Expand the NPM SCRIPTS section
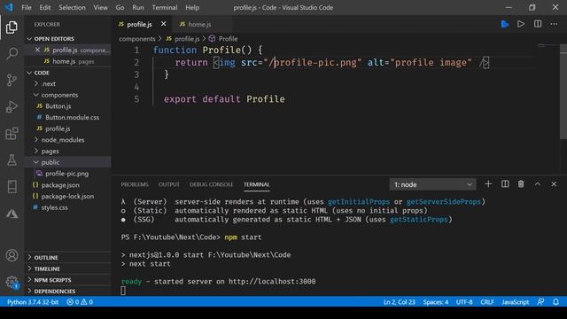 pyautogui.click(x=67, y=280)
